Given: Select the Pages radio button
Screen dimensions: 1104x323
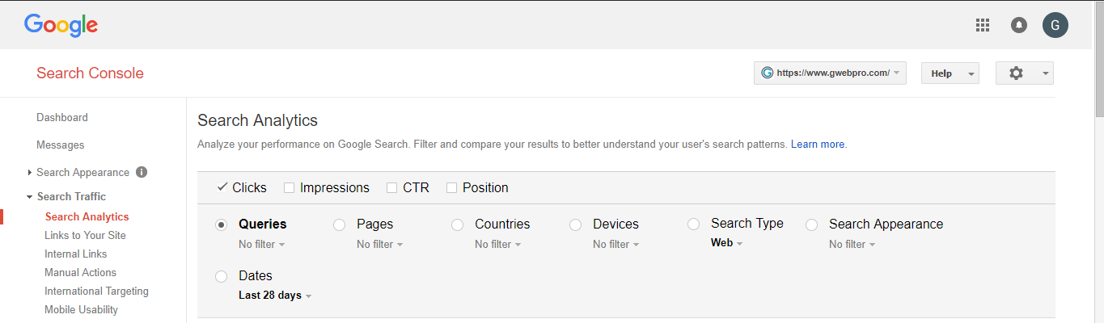Looking at the screenshot, I should [x=340, y=224].
